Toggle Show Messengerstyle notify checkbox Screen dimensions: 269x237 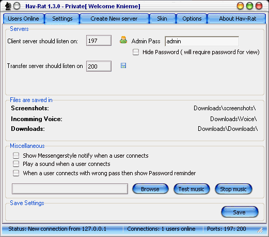16,156
